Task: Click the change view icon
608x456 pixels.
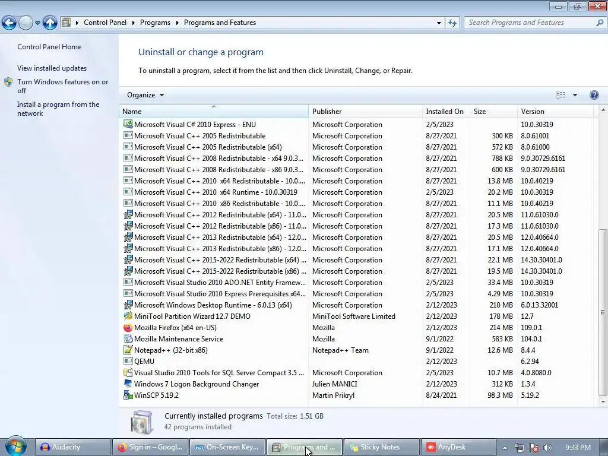Action: pos(560,95)
